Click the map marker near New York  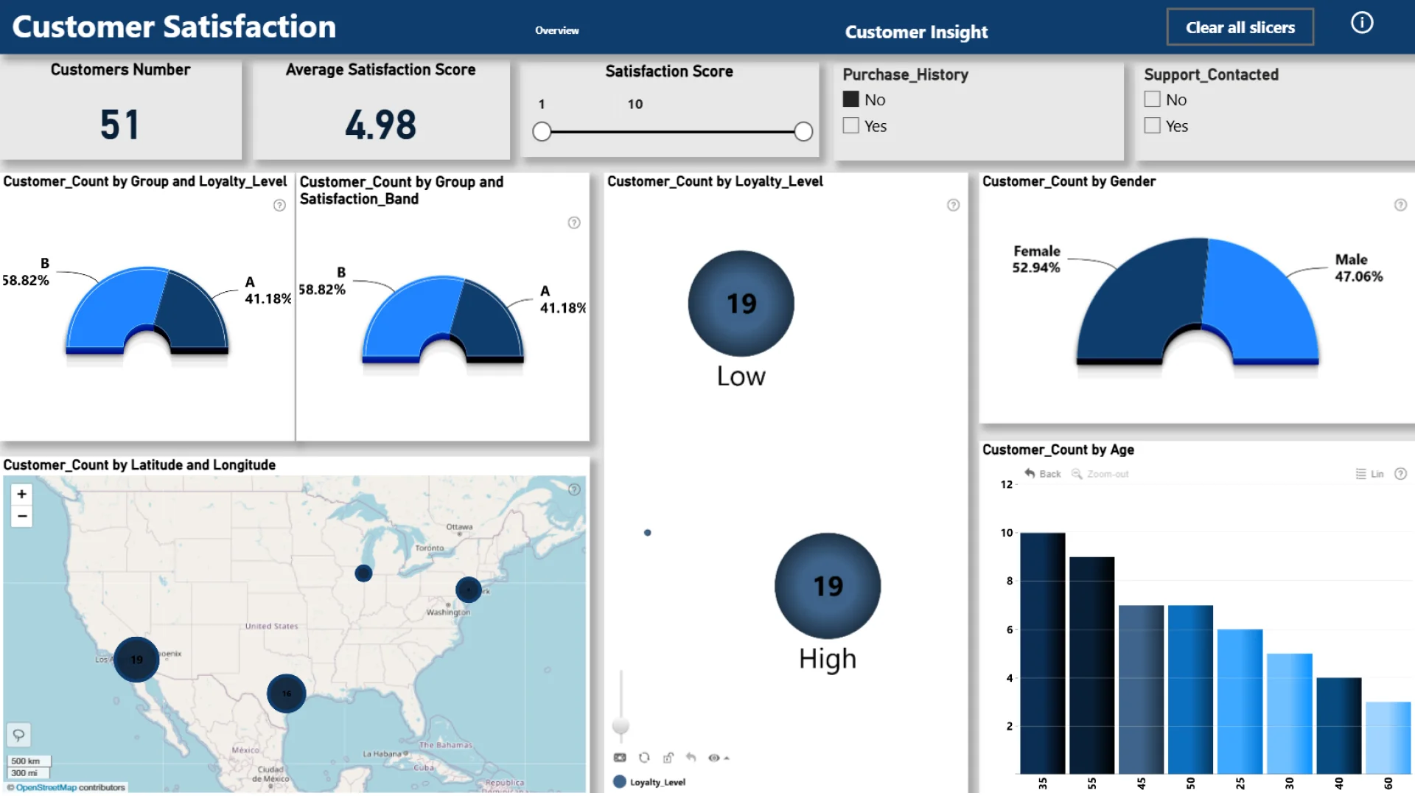(468, 589)
